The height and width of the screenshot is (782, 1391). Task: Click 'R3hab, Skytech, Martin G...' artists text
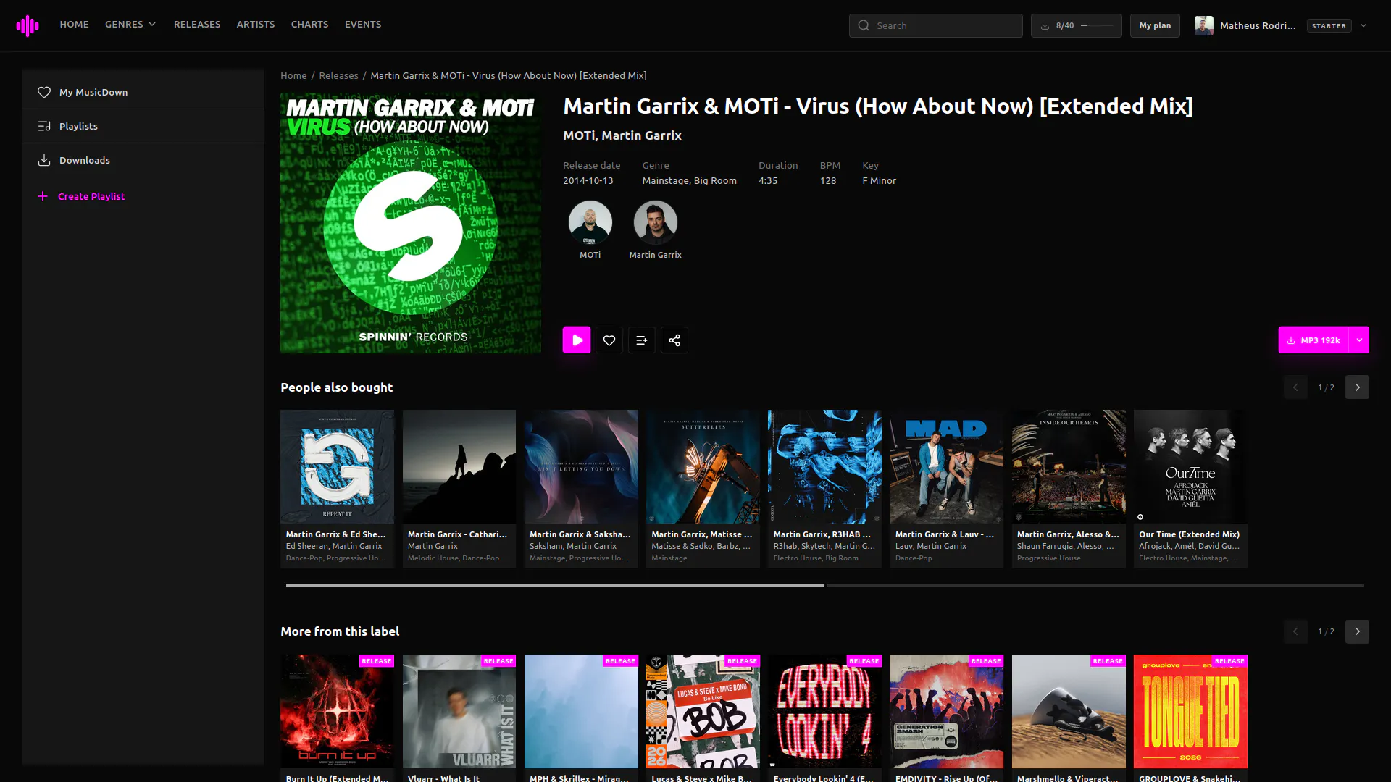(824, 546)
